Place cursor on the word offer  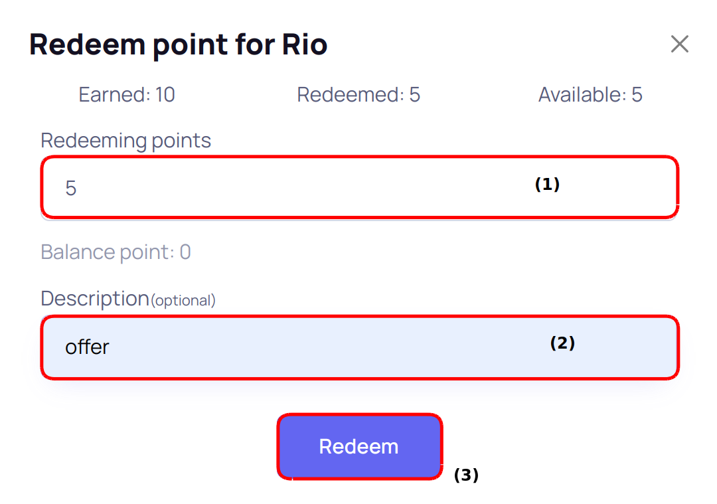[x=87, y=347]
